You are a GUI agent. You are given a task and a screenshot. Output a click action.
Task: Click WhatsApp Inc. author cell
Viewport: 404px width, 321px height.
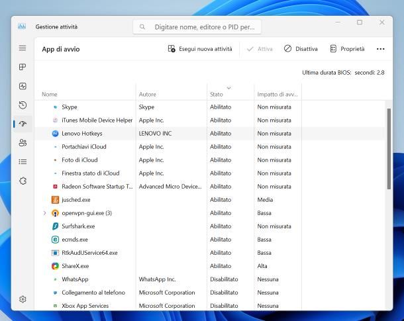pos(157,279)
